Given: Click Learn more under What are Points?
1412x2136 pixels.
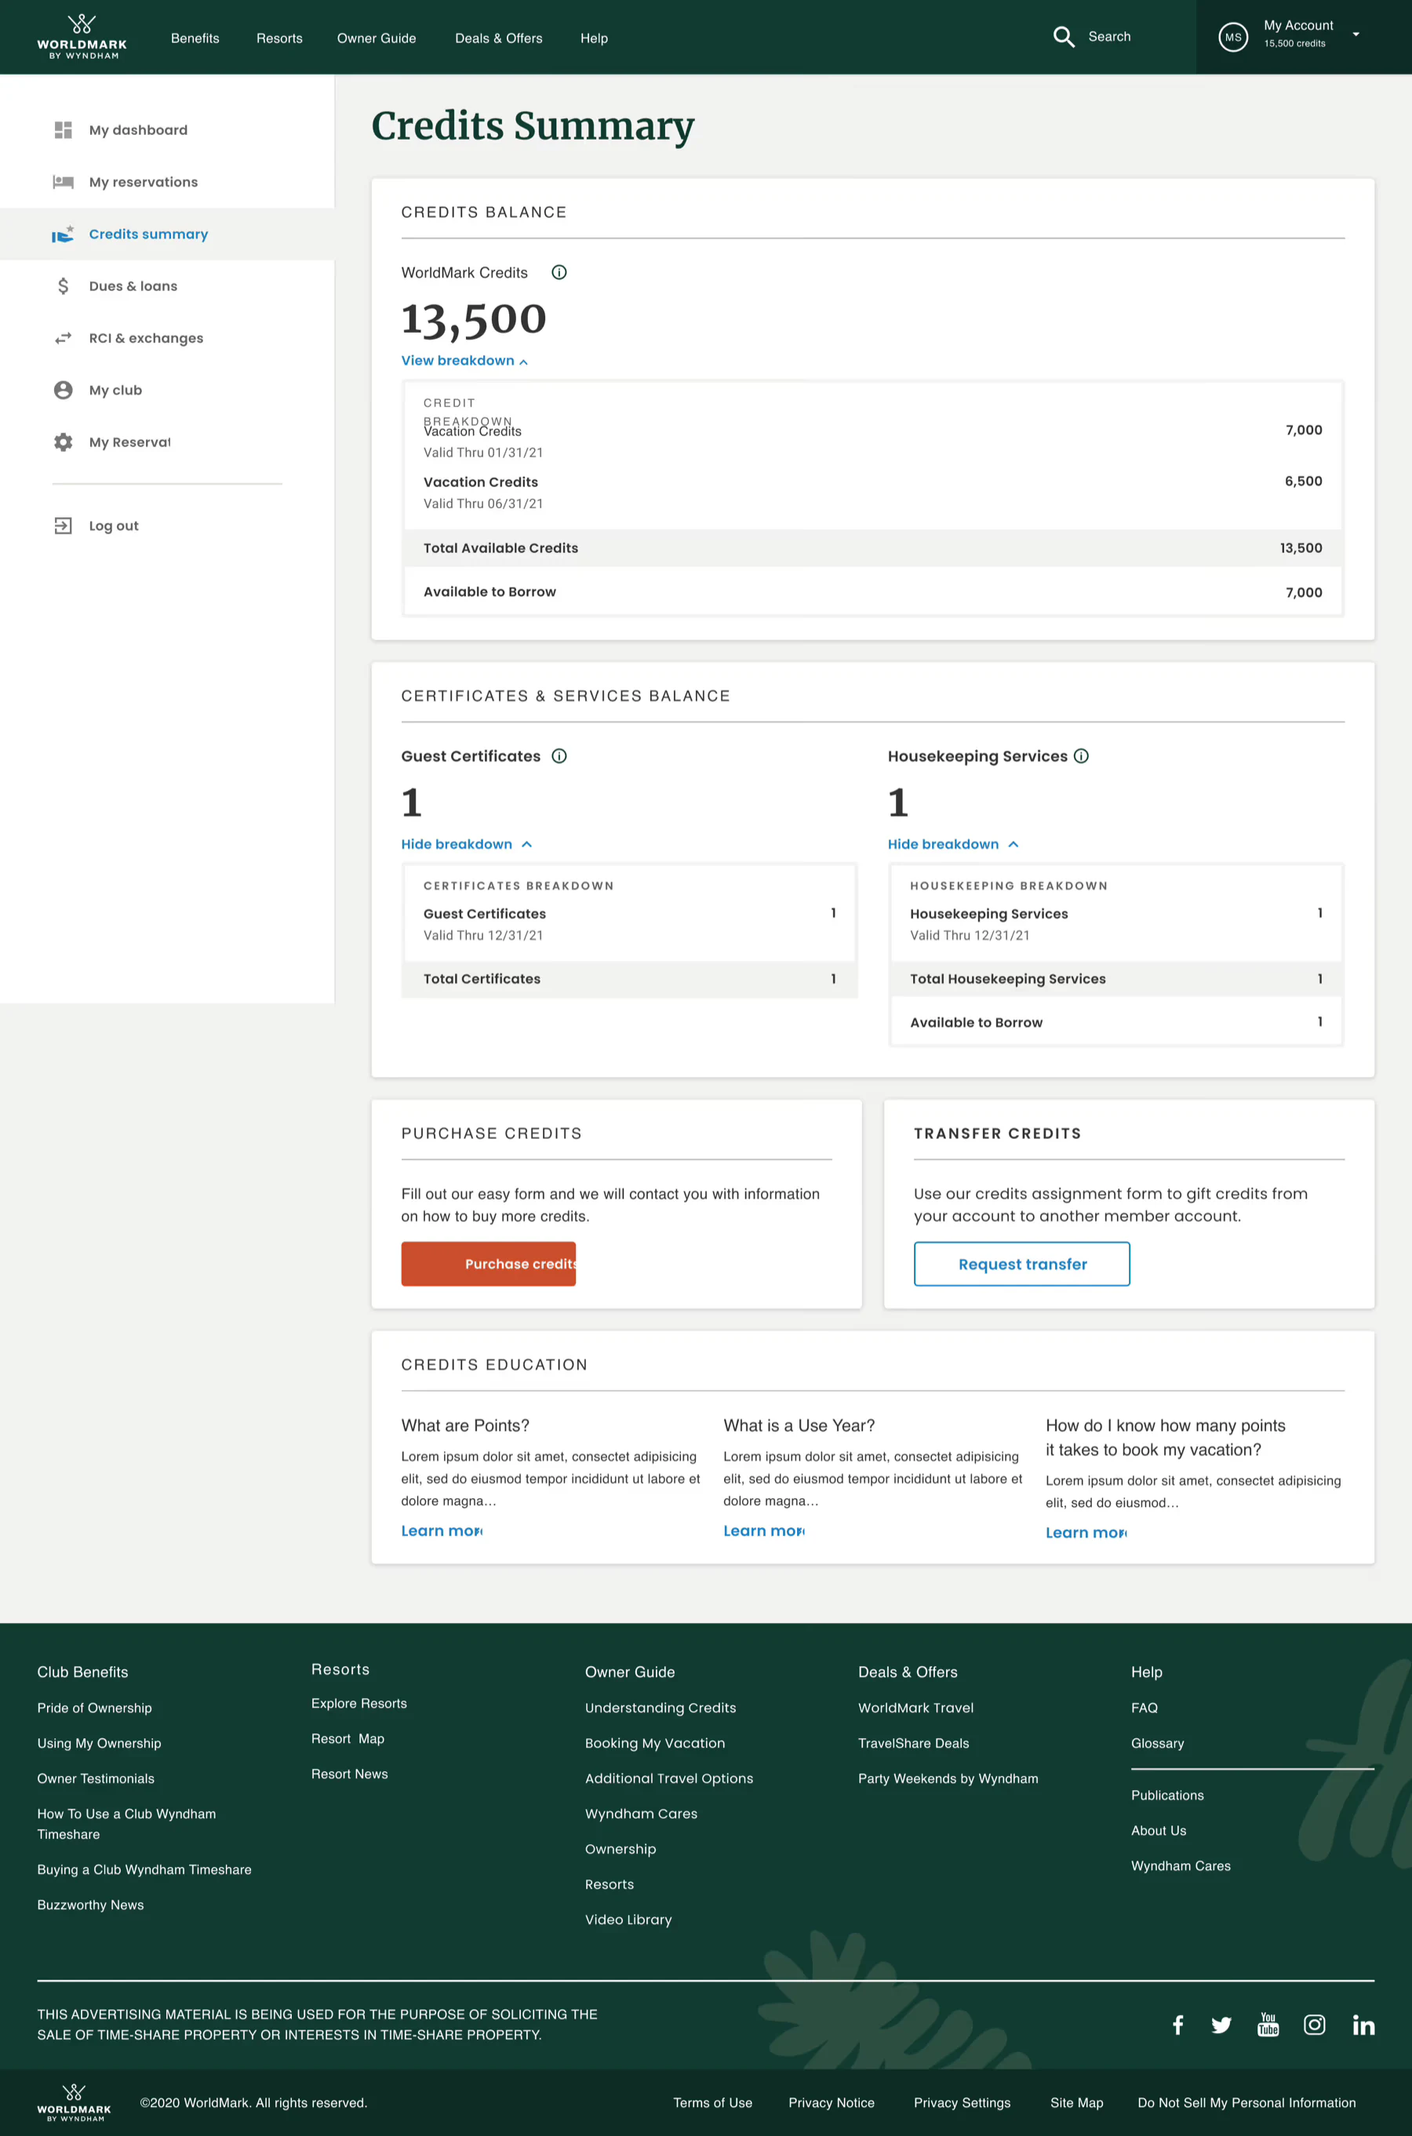Looking at the screenshot, I should [x=442, y=1531].
